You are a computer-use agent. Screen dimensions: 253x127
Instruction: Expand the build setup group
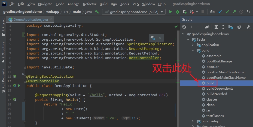click(193, 121)
